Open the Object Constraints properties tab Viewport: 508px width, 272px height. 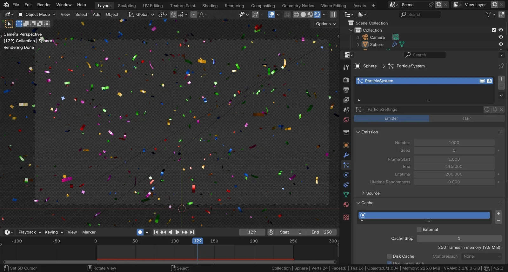pos(346,185)
